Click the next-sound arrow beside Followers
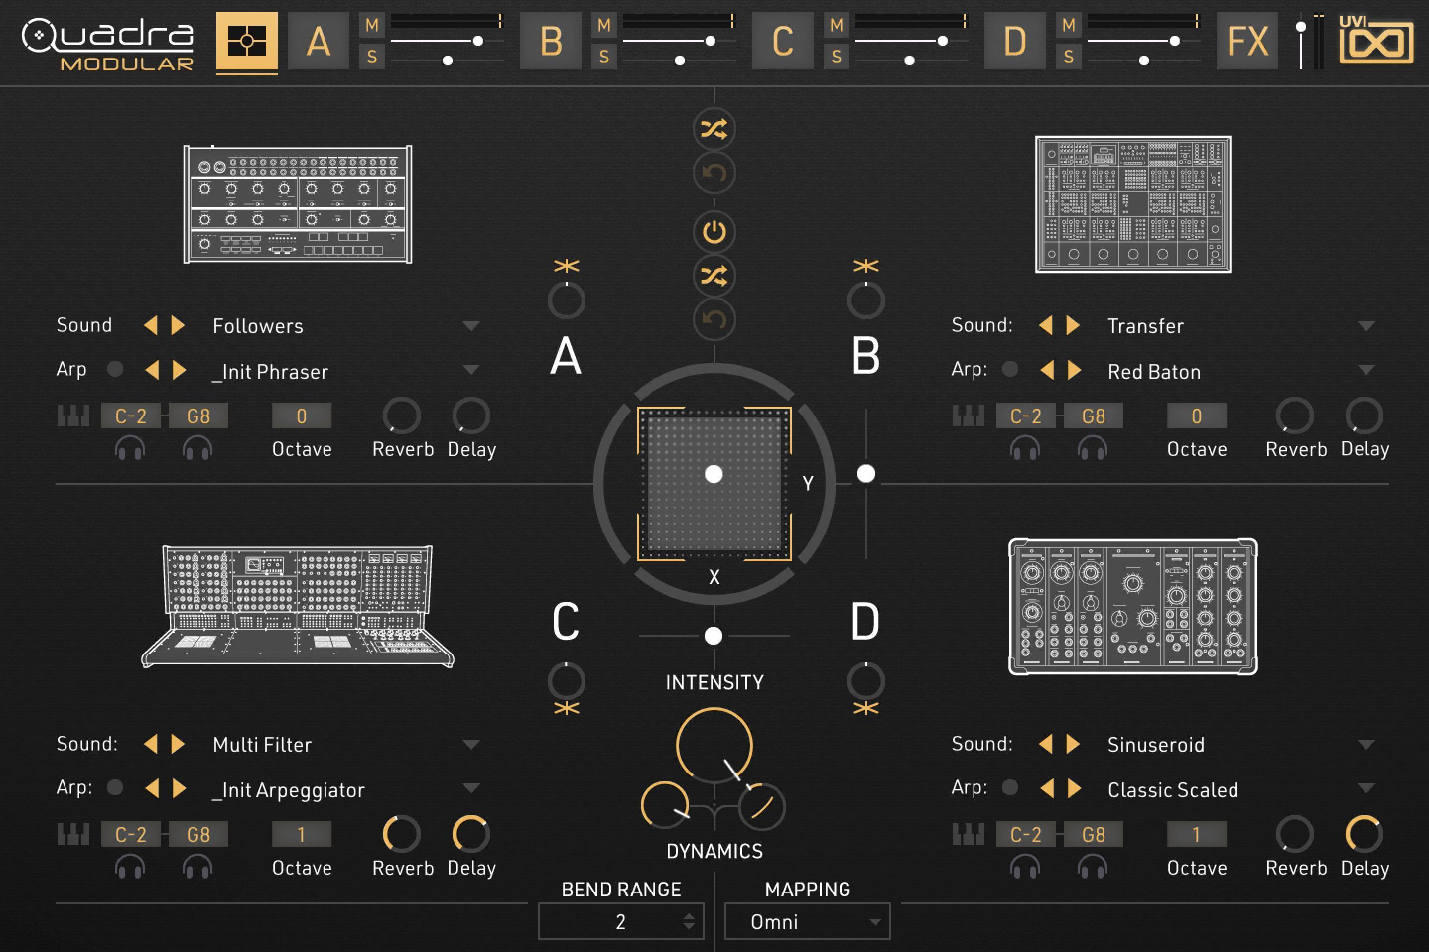This screenshot has height=952, width=1429. pos(177,325)
